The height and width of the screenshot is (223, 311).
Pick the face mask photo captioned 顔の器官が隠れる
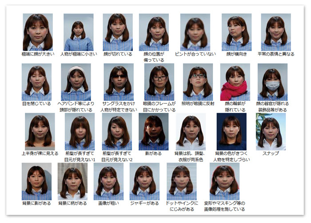tap(272, 82)
